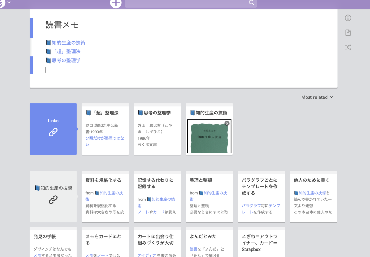
Task: Click the text 野口 悠紀雄:中公新書:1993年
Action: coord(102,128)
